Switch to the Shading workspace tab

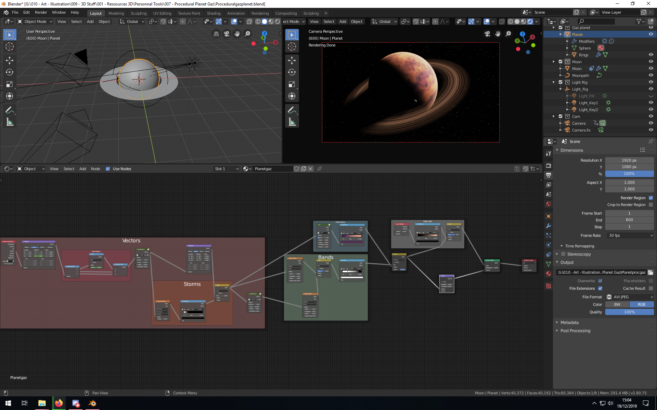214,13
